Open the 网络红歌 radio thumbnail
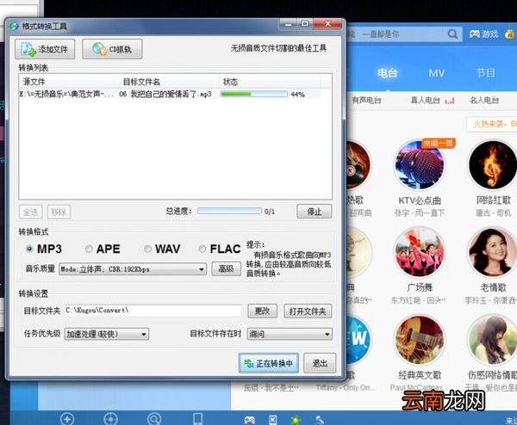The image size is (517, 425). pos(493,165)
